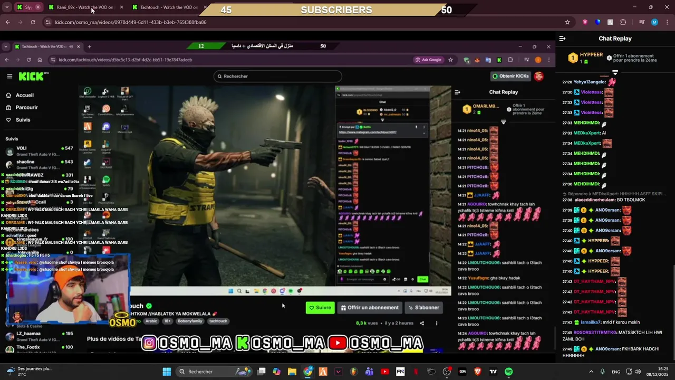Click the Bobonyfamily tag
Screen dimensions: 675x380
tap(190, 321)
